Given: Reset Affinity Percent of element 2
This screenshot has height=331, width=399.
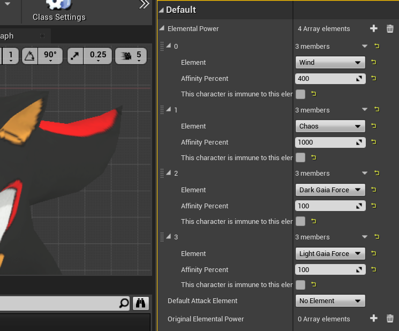Looking at the screenshot, I should (x=373, y=206).
